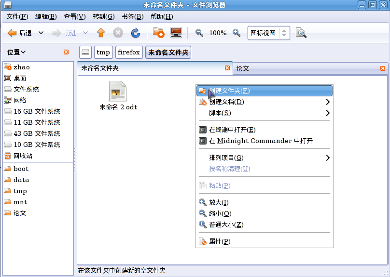Screen dimensions: 390x277
Task: Click the firefox path bar button
Action: (129, 53)
